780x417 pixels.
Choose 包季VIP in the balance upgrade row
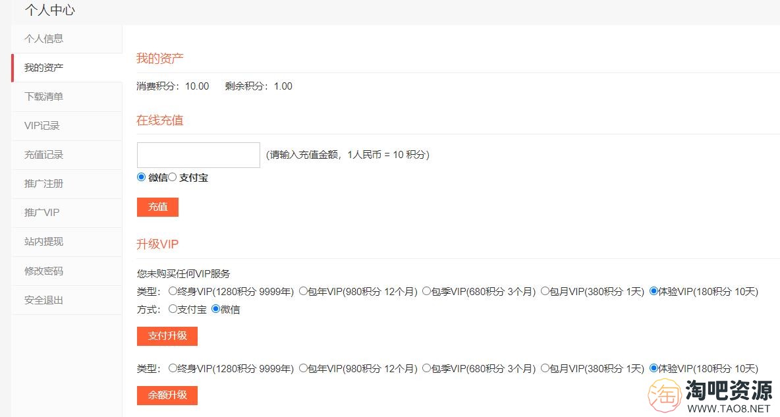pyautogui.click(x=426, y=368)
